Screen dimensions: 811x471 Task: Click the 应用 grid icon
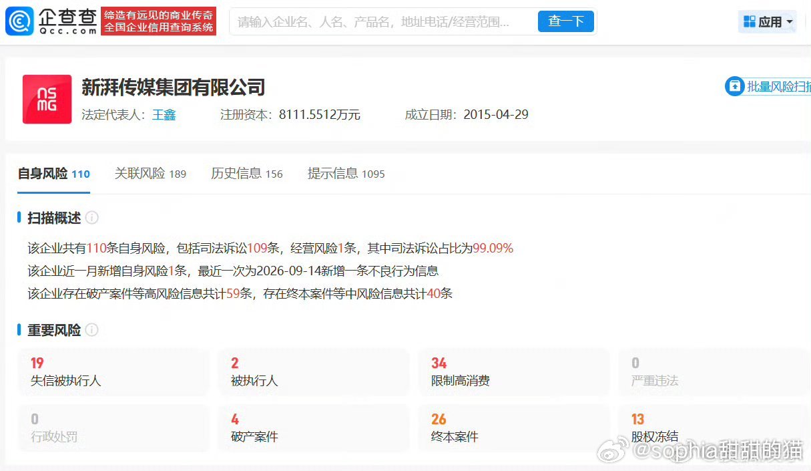[x=749, y=22]
